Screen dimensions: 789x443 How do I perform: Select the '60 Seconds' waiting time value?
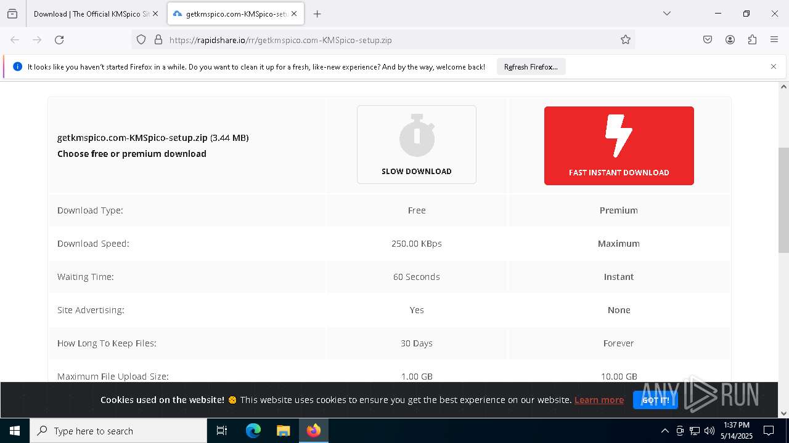[417, 277]
